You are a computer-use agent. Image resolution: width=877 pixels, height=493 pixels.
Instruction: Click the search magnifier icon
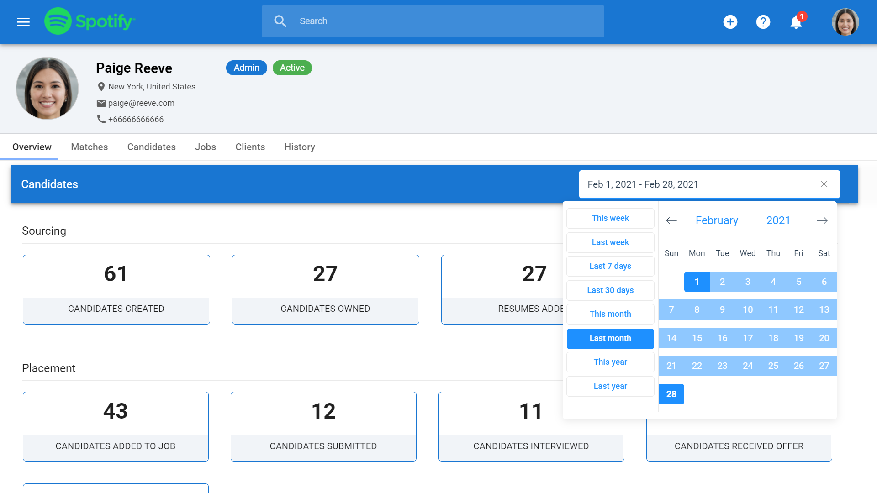[280, 21]
